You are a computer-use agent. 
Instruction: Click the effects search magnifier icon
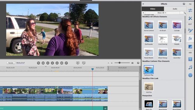(185, 13)
